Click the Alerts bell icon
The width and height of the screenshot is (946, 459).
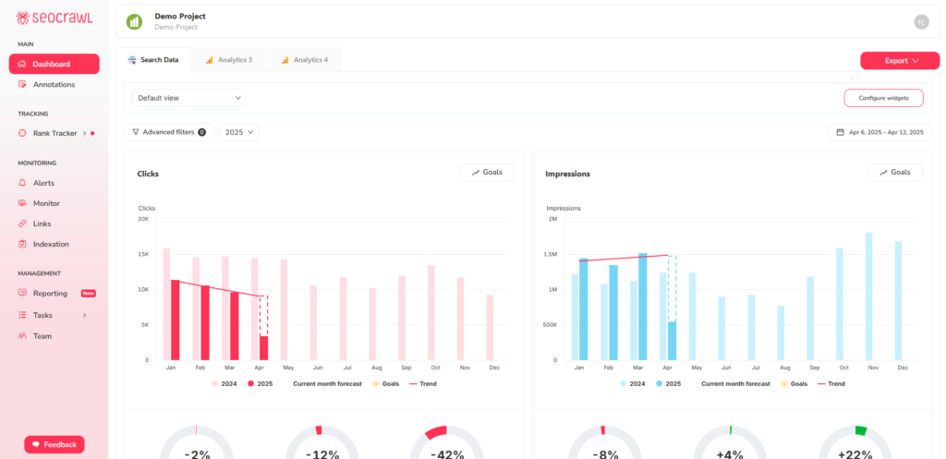[22, 183]
